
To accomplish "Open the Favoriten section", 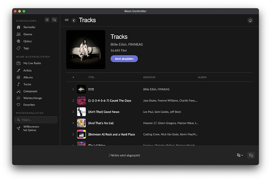I will 29,105.
